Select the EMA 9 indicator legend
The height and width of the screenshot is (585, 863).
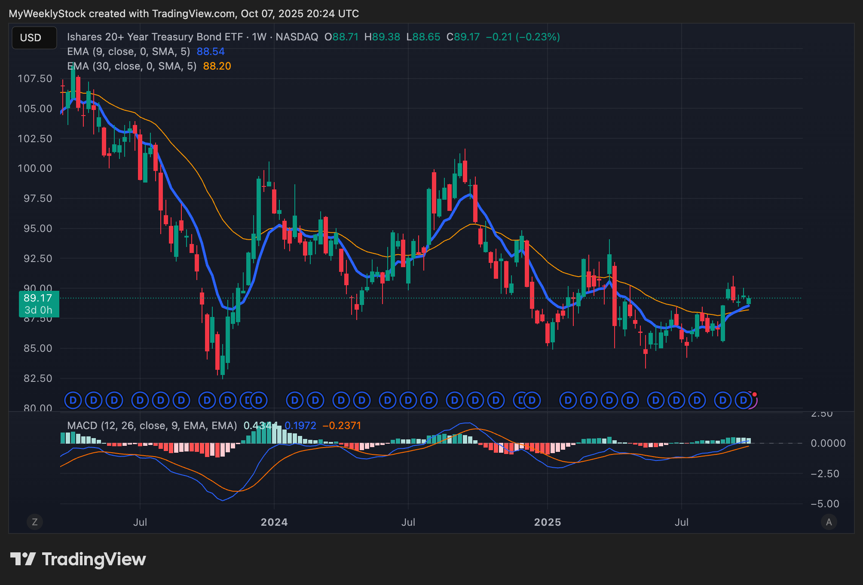128,52
